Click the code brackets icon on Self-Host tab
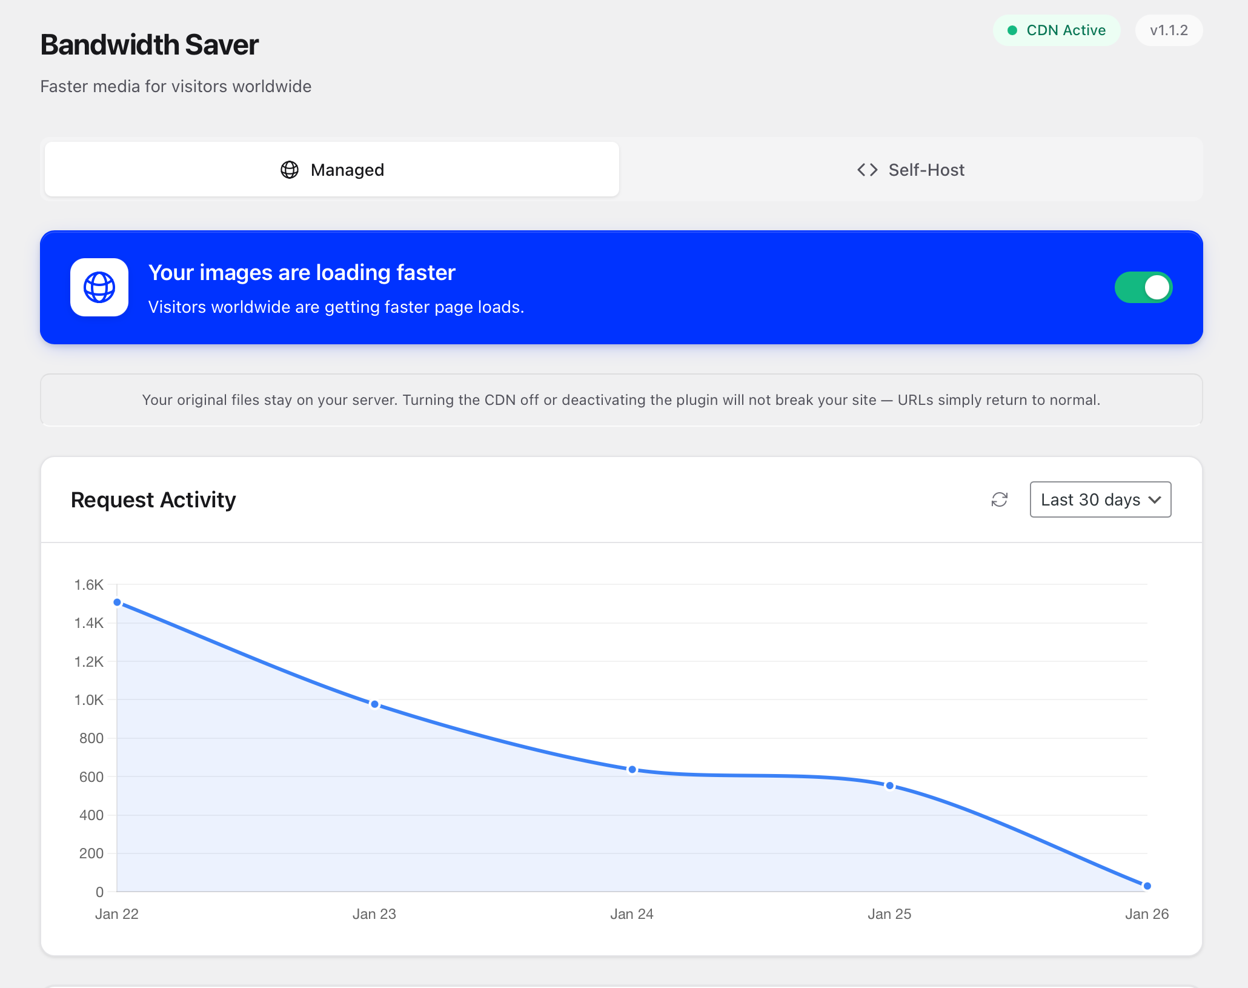Image resolution: width=1248 pixels, height=988 pixels. (x=867, y=170)
